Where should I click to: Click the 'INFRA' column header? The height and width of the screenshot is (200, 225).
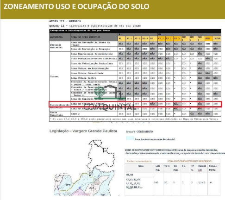point(217,38)
